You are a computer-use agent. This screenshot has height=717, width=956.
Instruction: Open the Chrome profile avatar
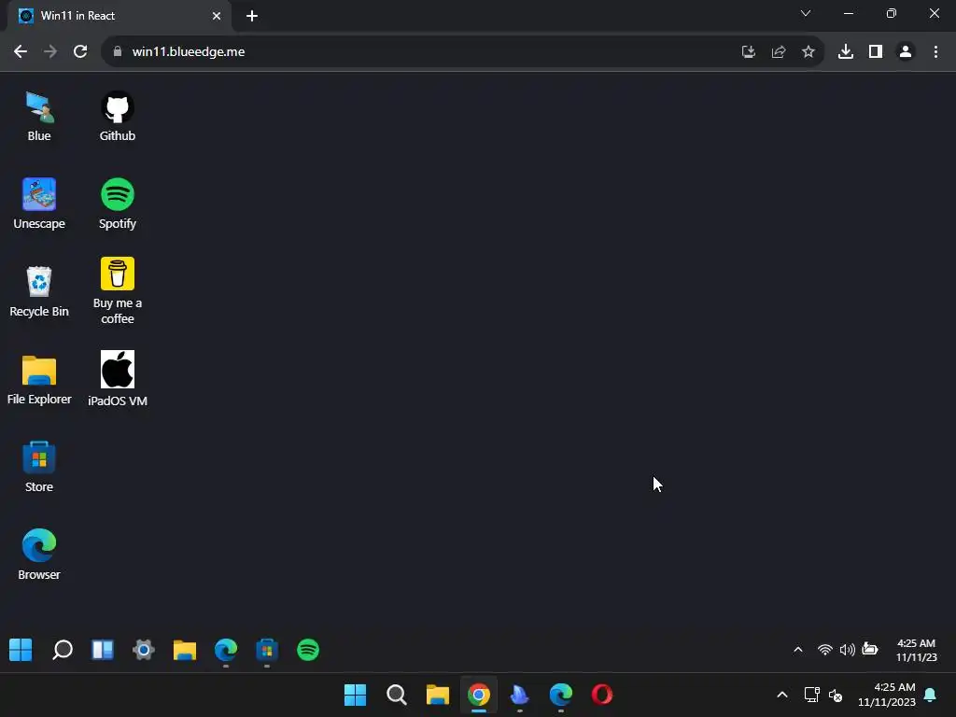(906, 52)
